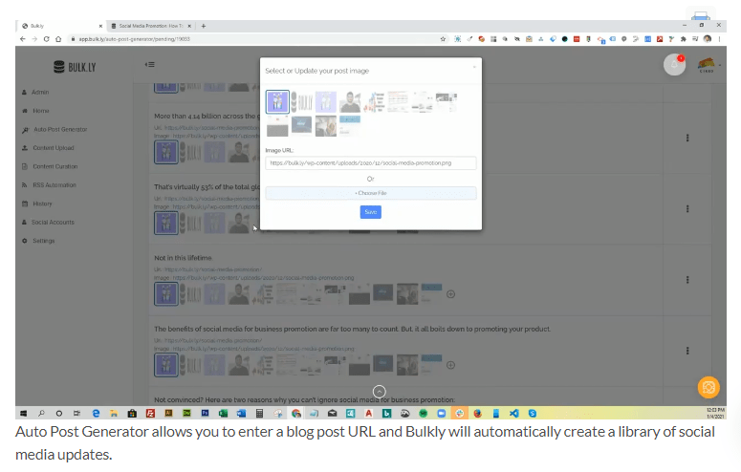Open Skype from taskbar
Image resolution: width=741 pixels, height=472 pixels.
533,414
